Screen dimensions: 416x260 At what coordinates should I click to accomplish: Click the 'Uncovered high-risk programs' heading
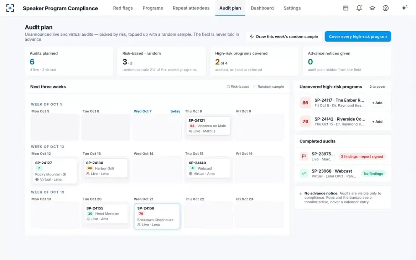pyautogui.click(x=331, y=87)
